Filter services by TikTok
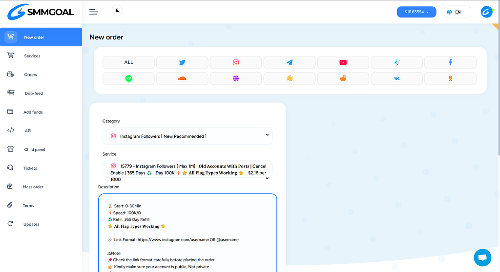Viewport: 500px width, 272px height. [x=396, y=62]
